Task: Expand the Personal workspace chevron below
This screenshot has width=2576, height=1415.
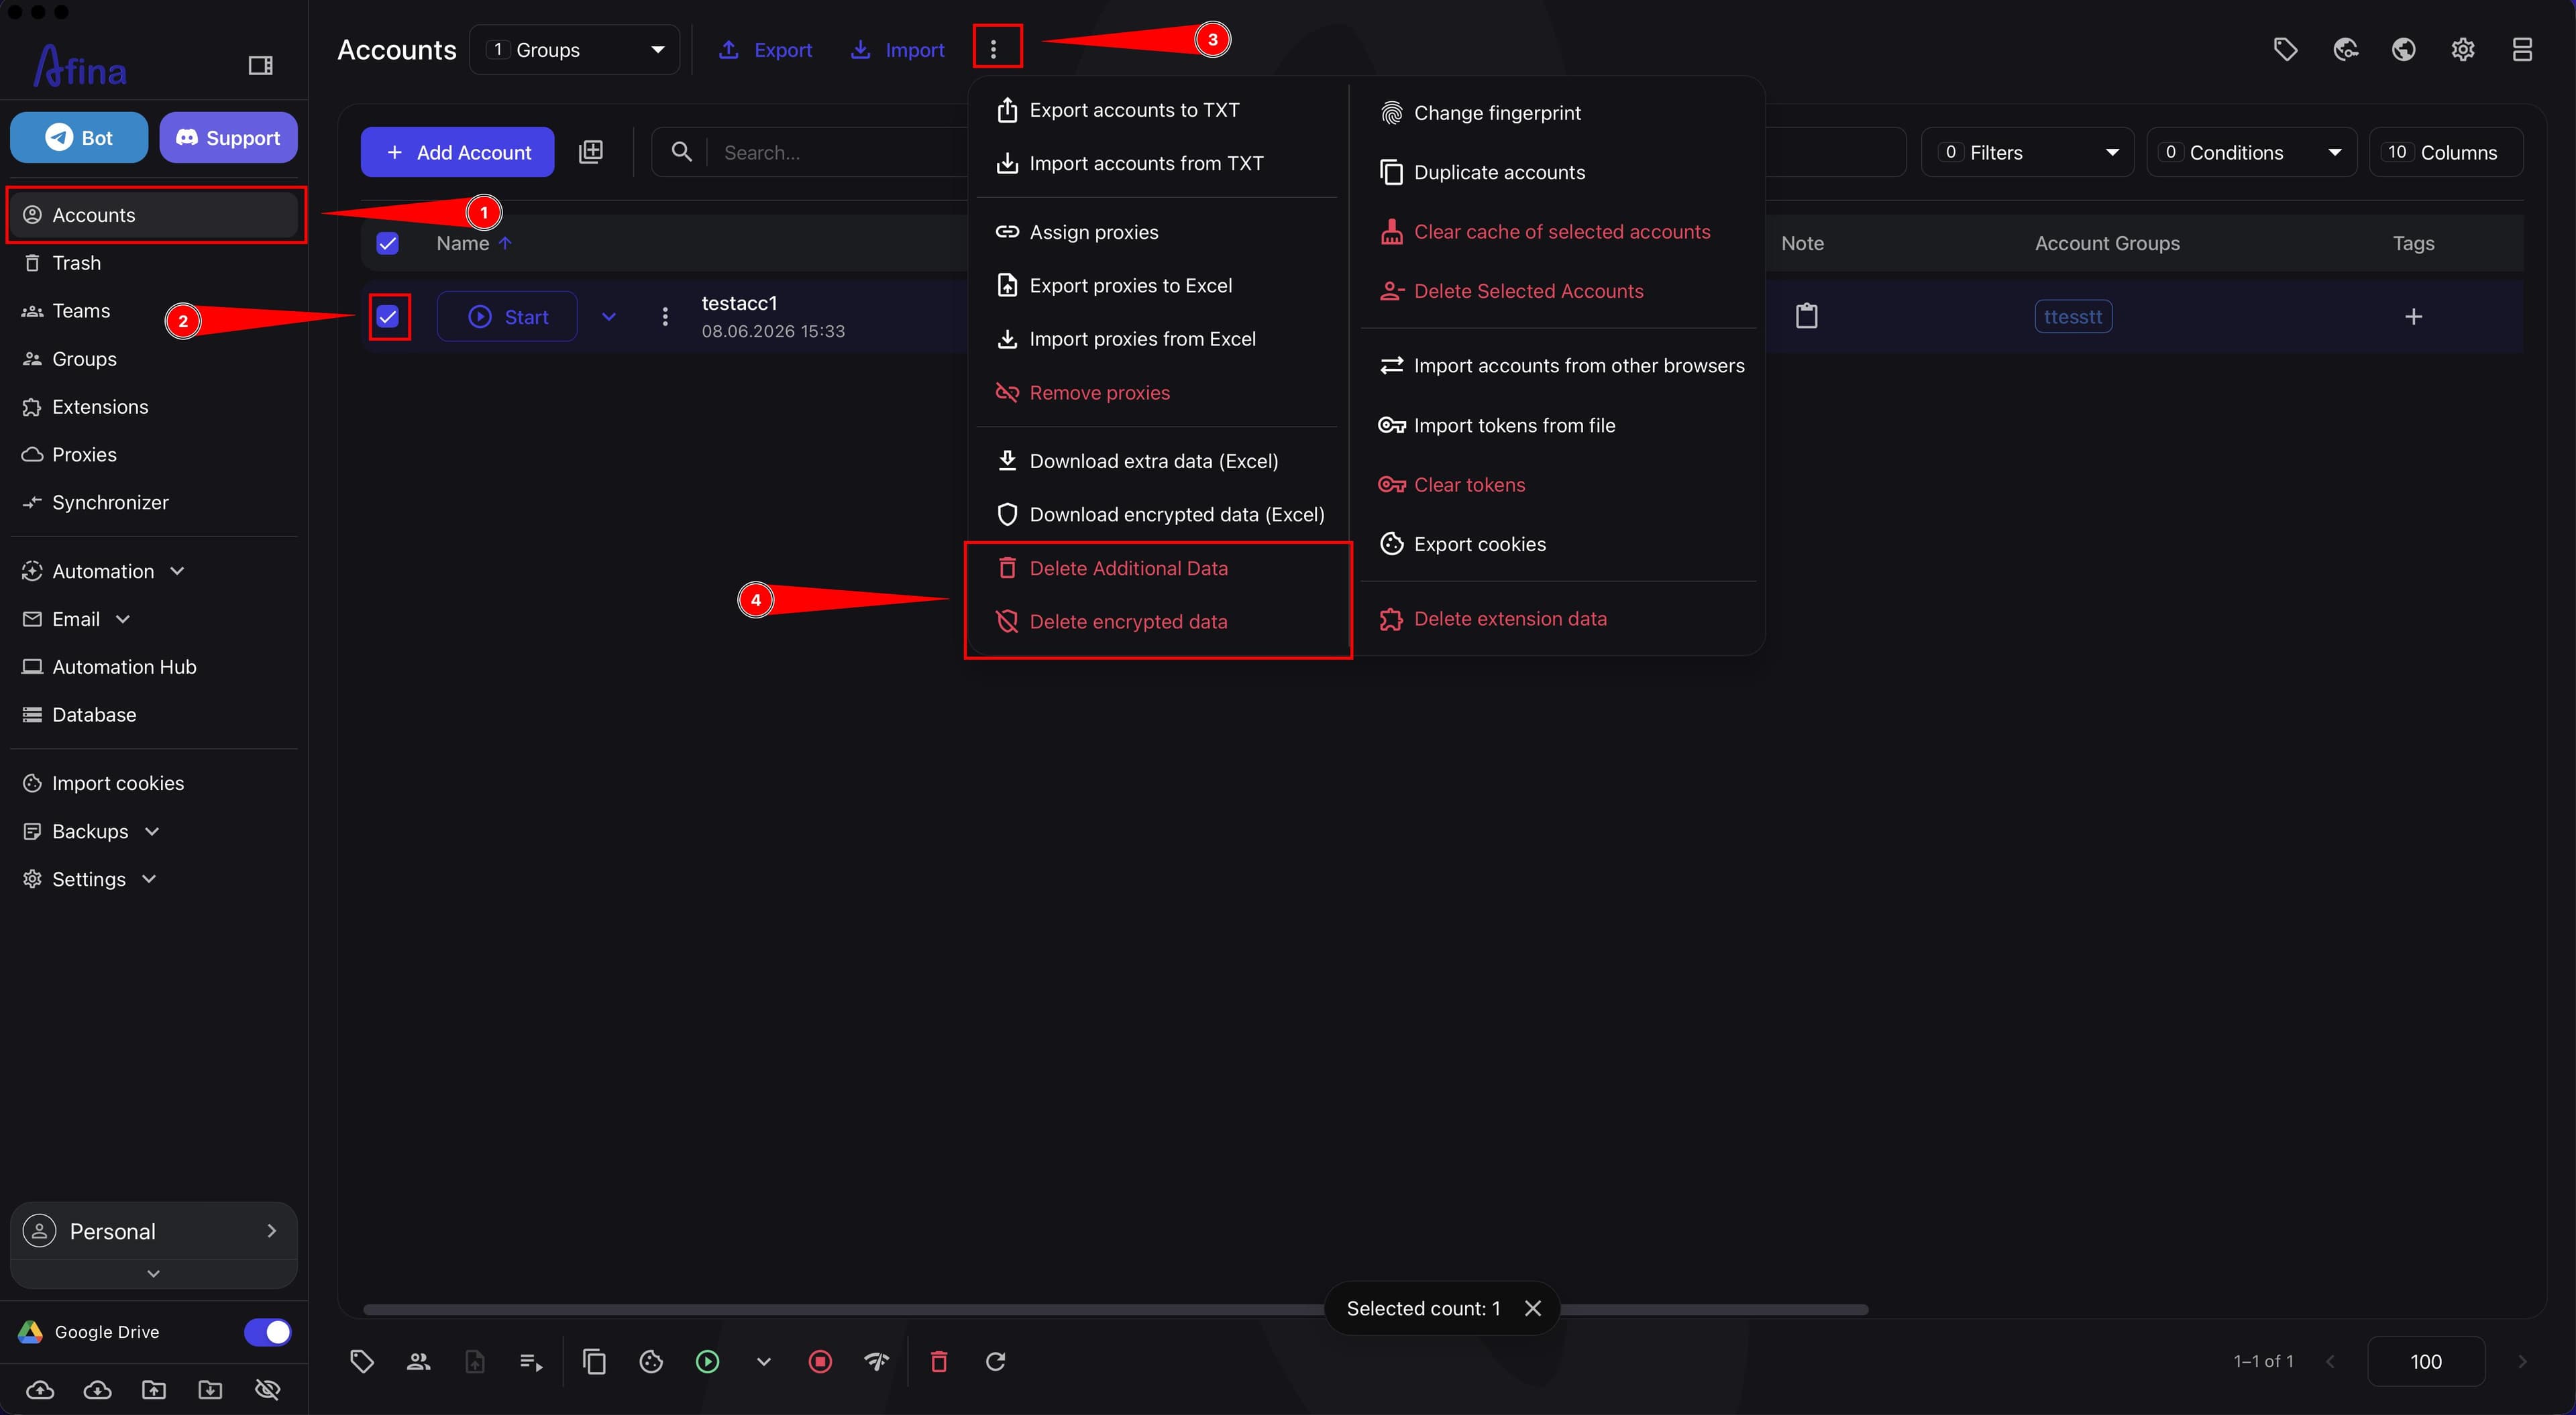Action: tap(153, 1273)
